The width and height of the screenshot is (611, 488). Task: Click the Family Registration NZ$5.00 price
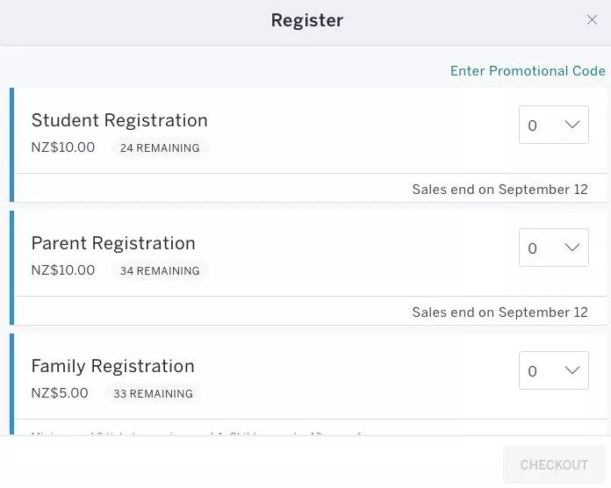tap(60, 393)
